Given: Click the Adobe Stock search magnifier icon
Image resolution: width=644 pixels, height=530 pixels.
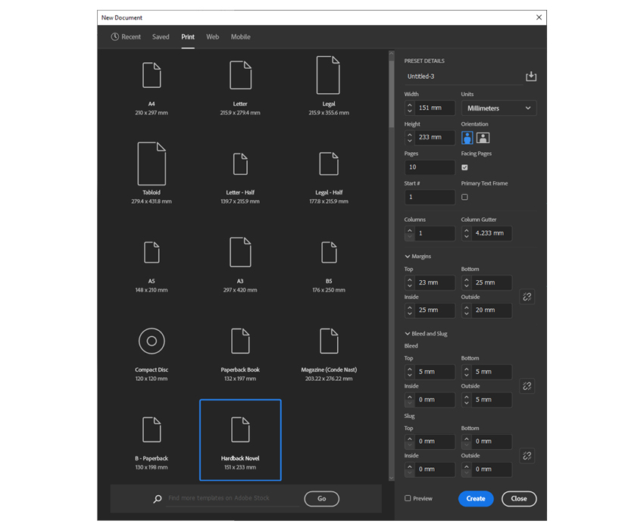Looking at the screenshot, I should [x=158, y=499].
